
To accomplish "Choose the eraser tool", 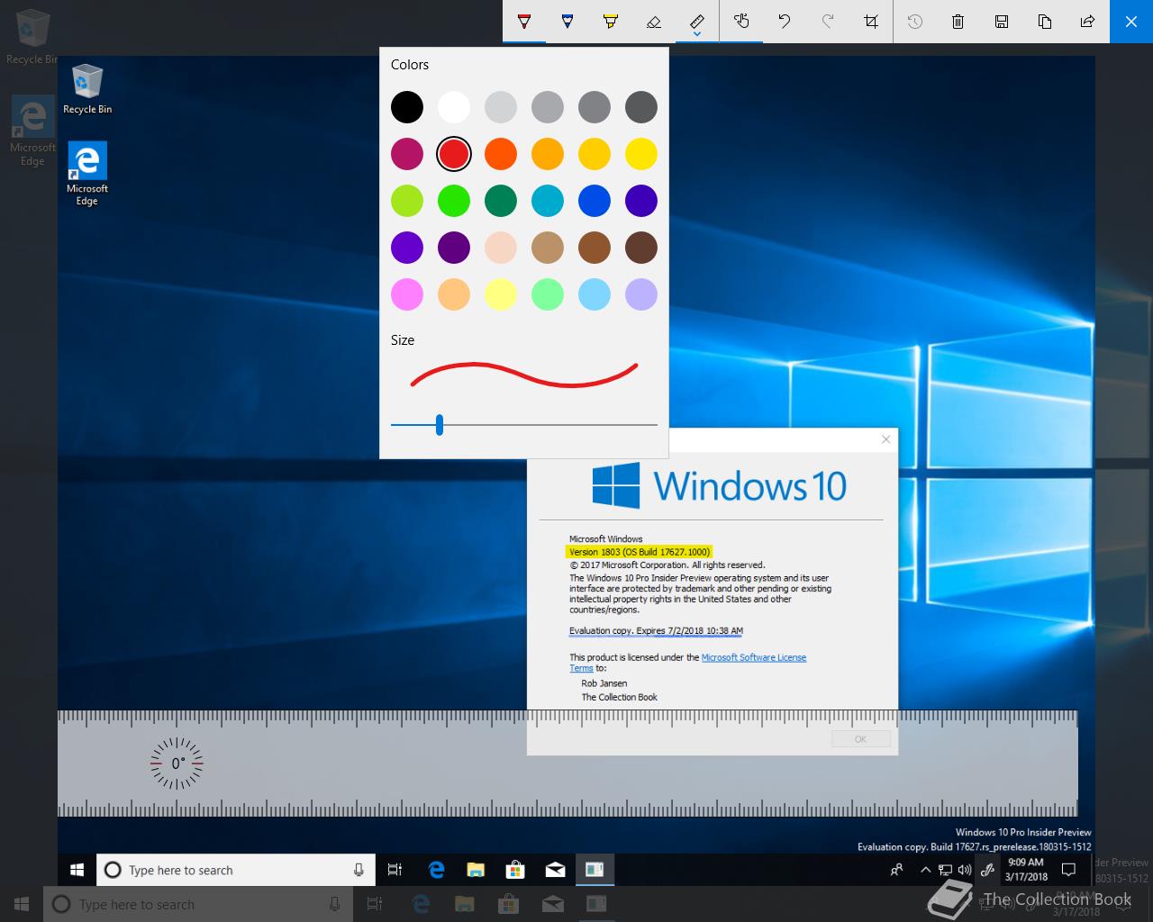I will click(654, 21).
